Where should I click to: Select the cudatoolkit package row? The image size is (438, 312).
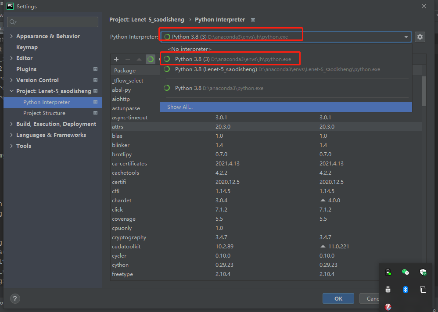pyautogui.click(x=266, y=246)
